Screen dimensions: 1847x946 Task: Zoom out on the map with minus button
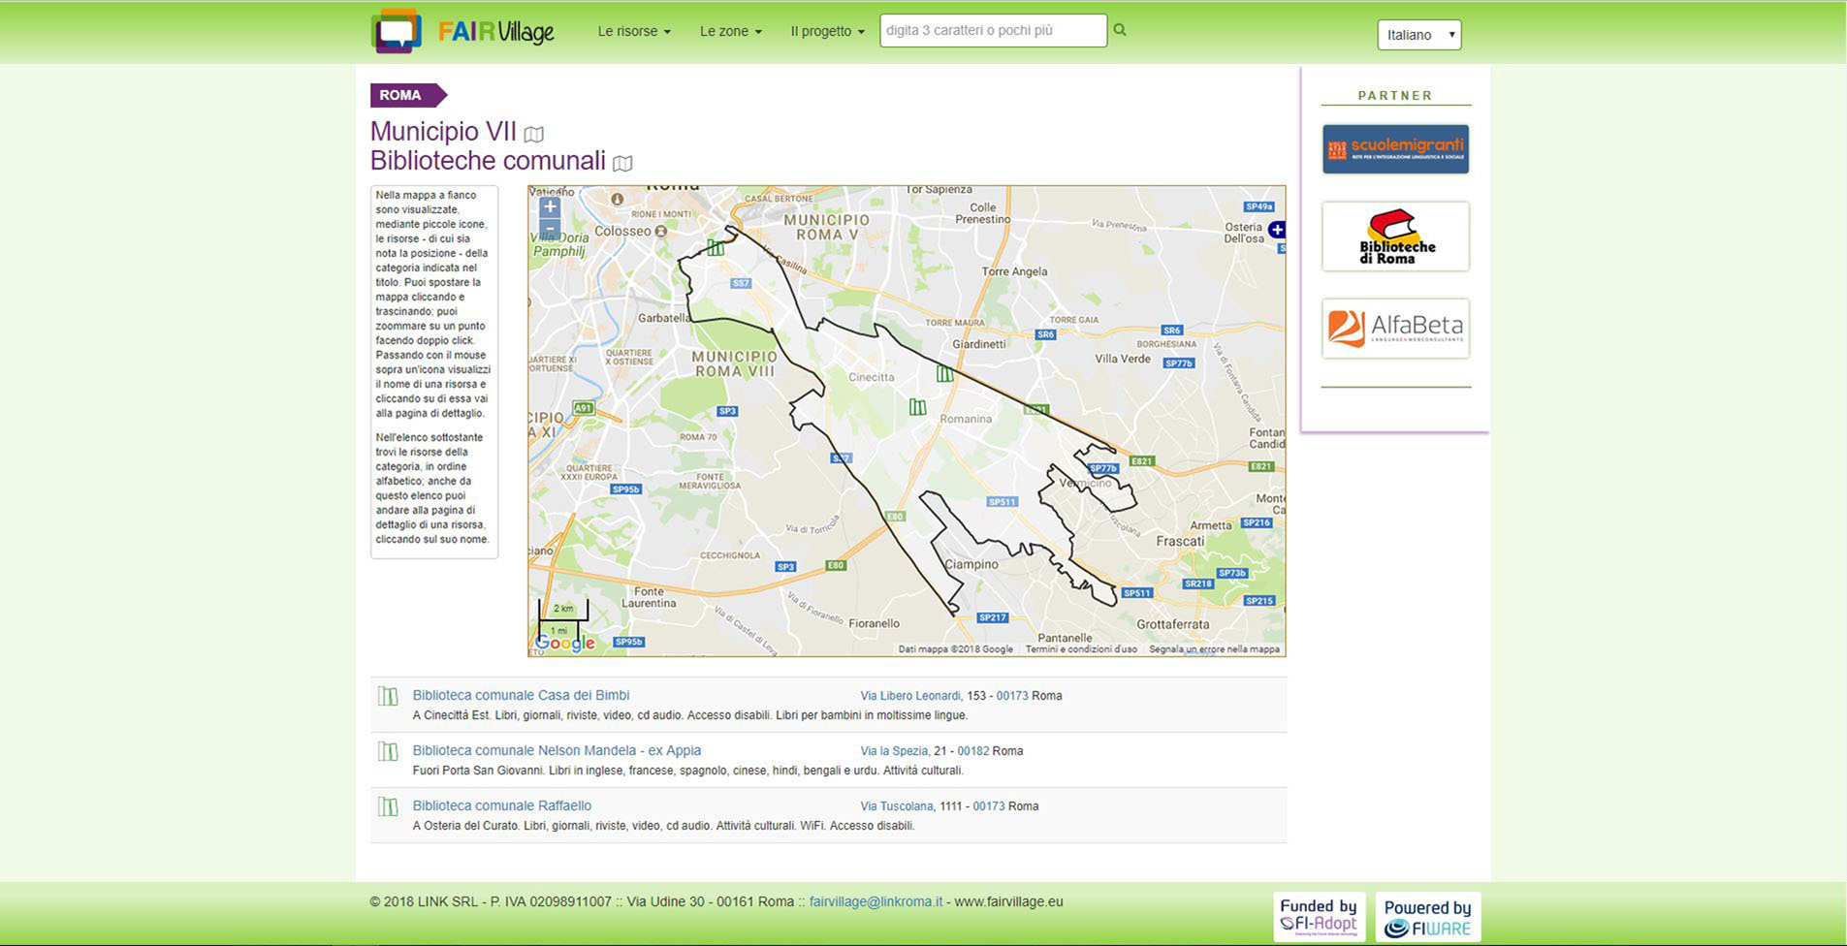(550, 229)
